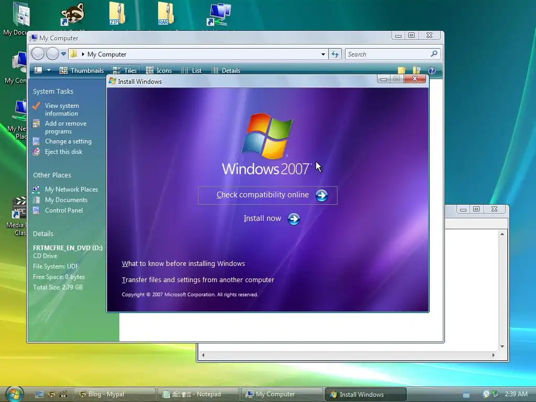The height and width of the screenshot is (402, 536).
Task: Switch to Icons view
Action: pyautogui.click(x=159, y=71)
